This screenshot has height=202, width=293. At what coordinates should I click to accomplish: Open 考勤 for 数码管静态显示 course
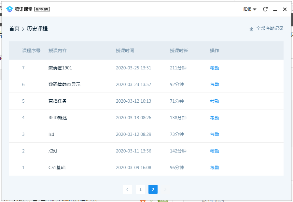[214, 84]
